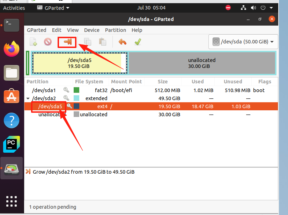Sort by the File System column header
The width and height of the screenshot is (288, 215).
point(91,82)
